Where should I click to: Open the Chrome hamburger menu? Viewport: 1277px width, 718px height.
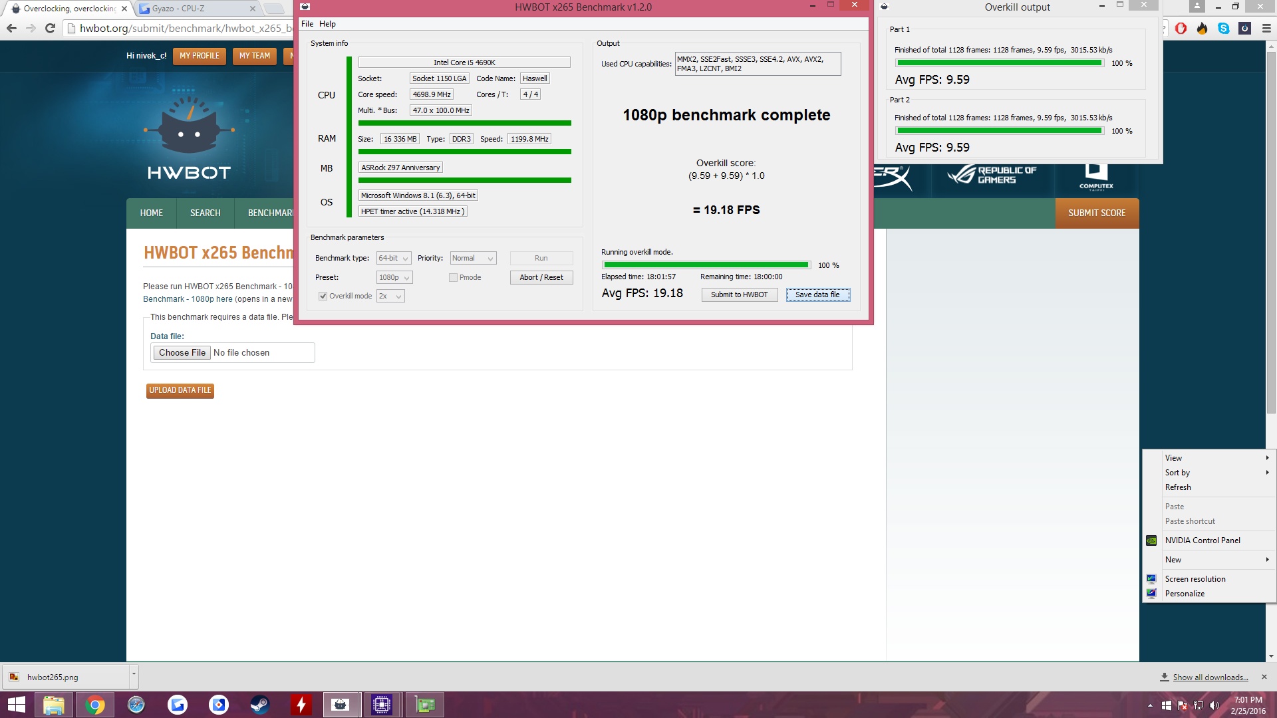1266,28
